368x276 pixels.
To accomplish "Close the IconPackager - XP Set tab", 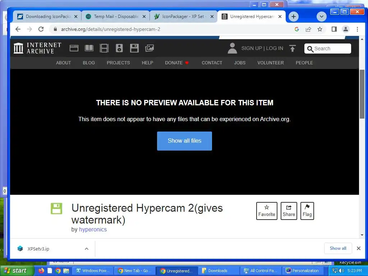I will (x=212, y=17).
